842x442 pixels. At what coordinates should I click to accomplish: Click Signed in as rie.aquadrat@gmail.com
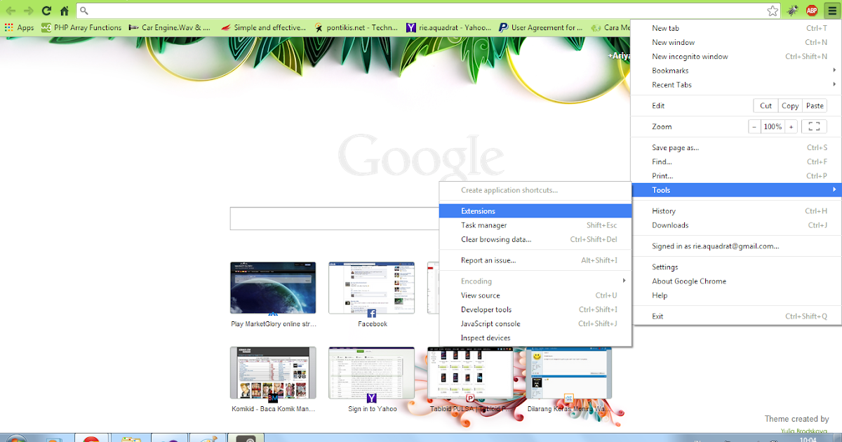735,246
